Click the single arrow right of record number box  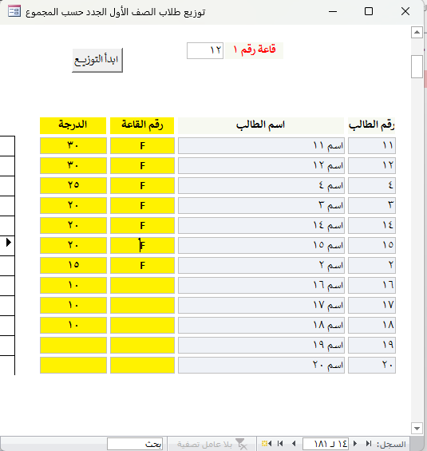point(355,444)
